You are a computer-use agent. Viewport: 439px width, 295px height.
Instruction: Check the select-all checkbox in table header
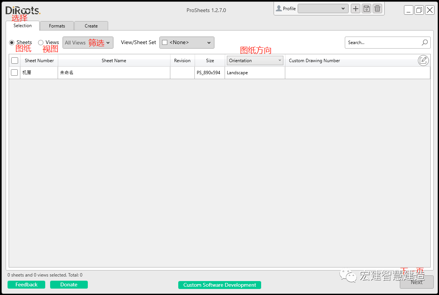15,60
